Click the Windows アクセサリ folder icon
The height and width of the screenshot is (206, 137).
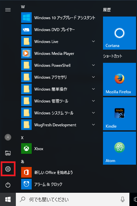click(x=26, y=77)
